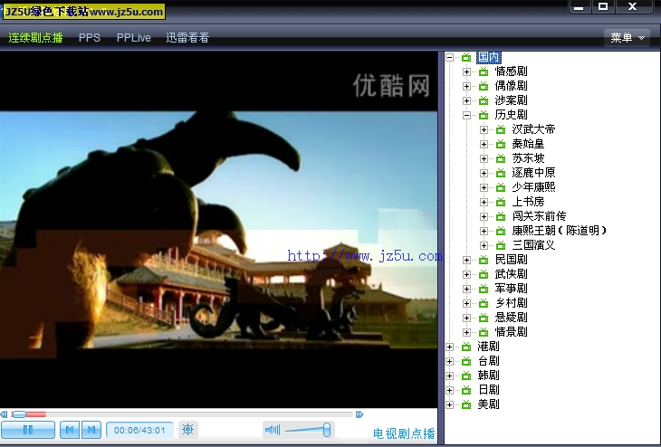Open the 菜单 dropdown menu
Viewport: 661px width, 447px height.
pyautogui.click(x=627, y=37)
